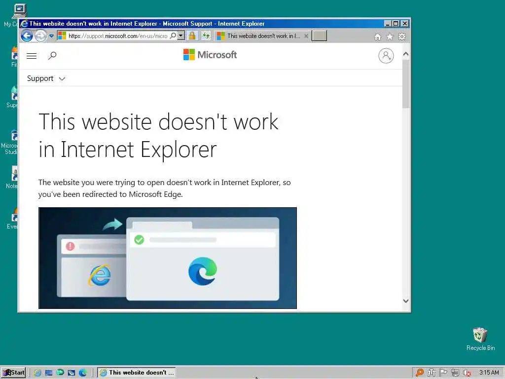Screen dimensions: 505x379
Task: Click the third quick launch green icon
Action: click(x=60, y=373)
